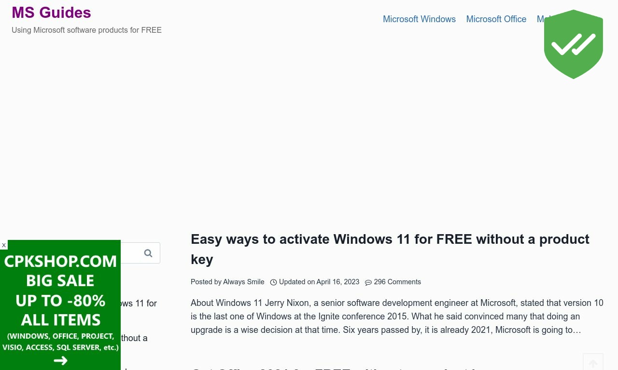This screenshot has width=618, height=370.
Task: Open the Microsoft Windows menu item
Action: click(419, 19)
